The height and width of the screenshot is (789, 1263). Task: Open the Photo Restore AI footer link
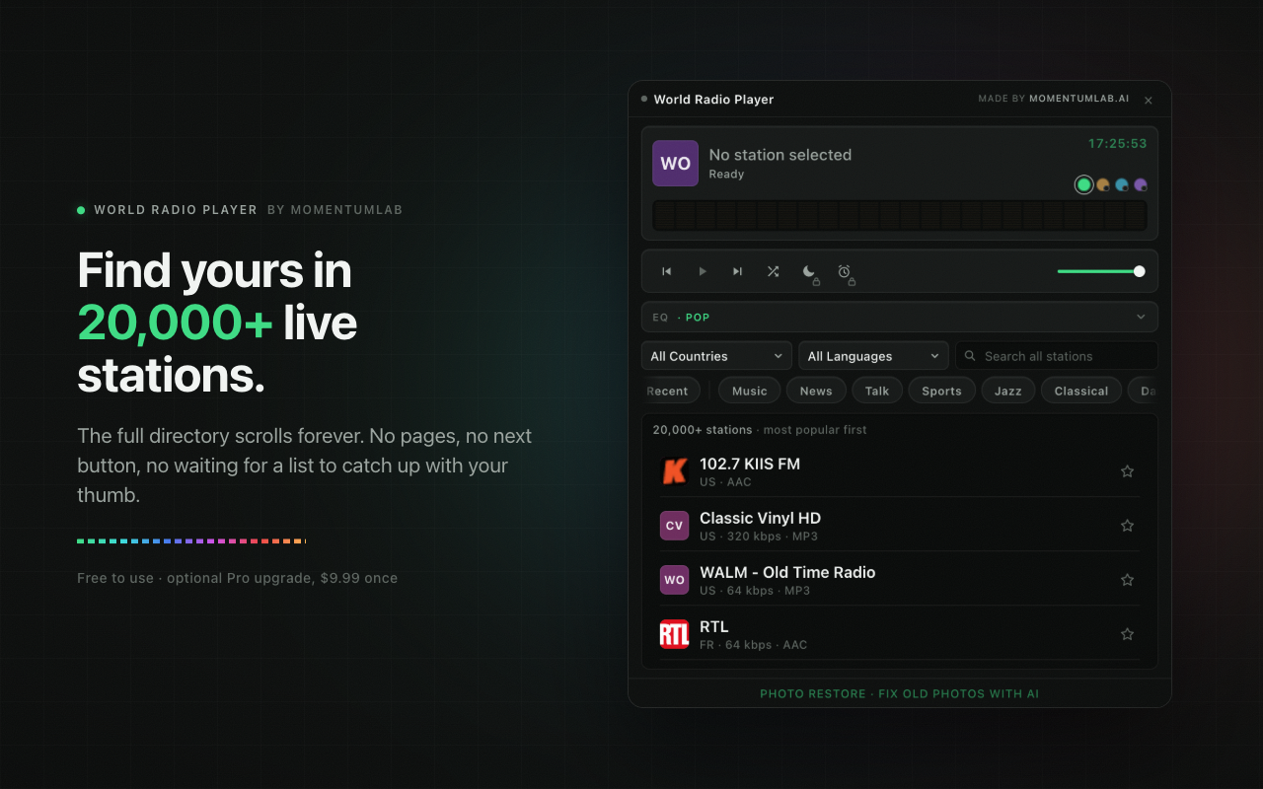899,693
